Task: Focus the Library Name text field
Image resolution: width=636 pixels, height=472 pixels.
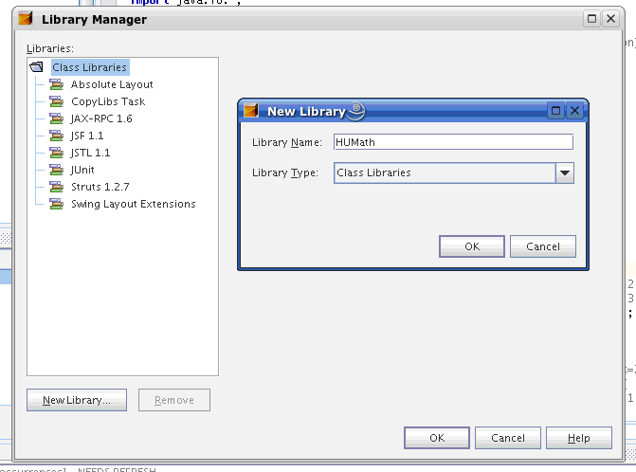Action: (x=453, y=142)
